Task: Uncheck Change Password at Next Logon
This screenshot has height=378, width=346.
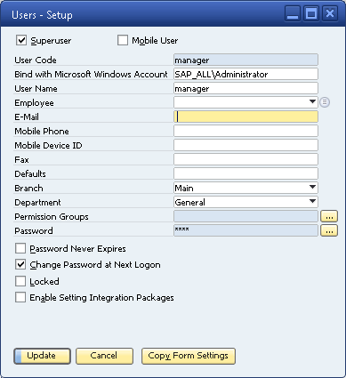Action: tap(20, 264)
